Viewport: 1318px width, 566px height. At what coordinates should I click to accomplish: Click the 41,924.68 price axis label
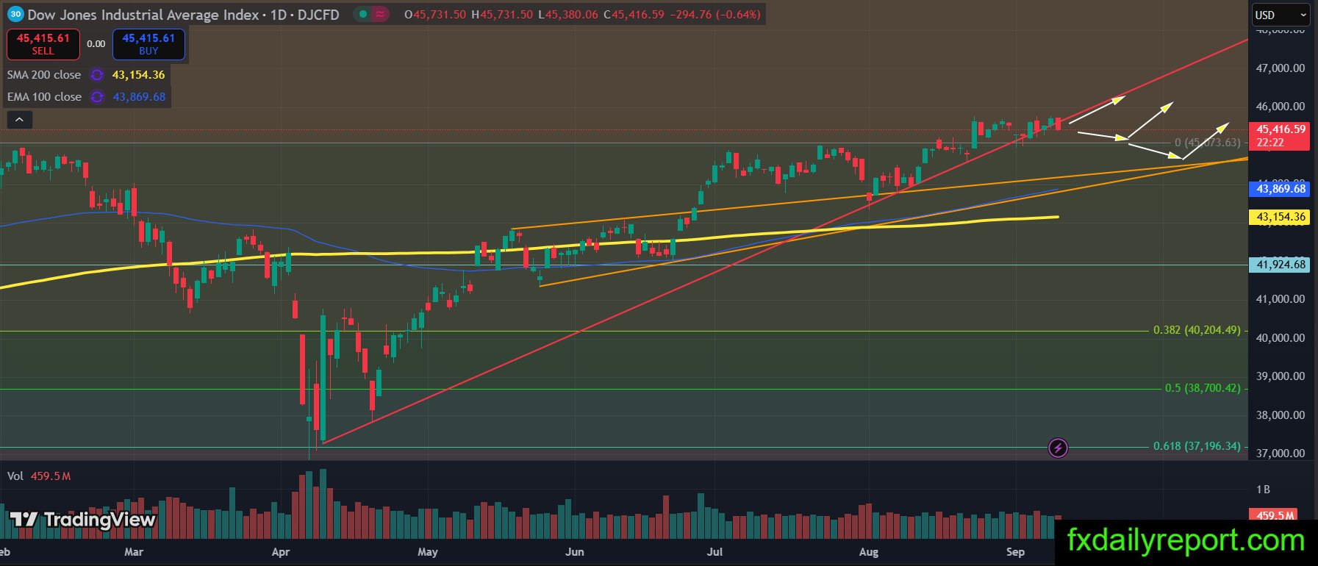[x=1281, y=265]
